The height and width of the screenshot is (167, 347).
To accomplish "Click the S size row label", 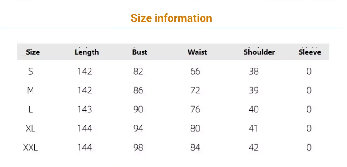I will pyautogui.click(x=30, y=72).
